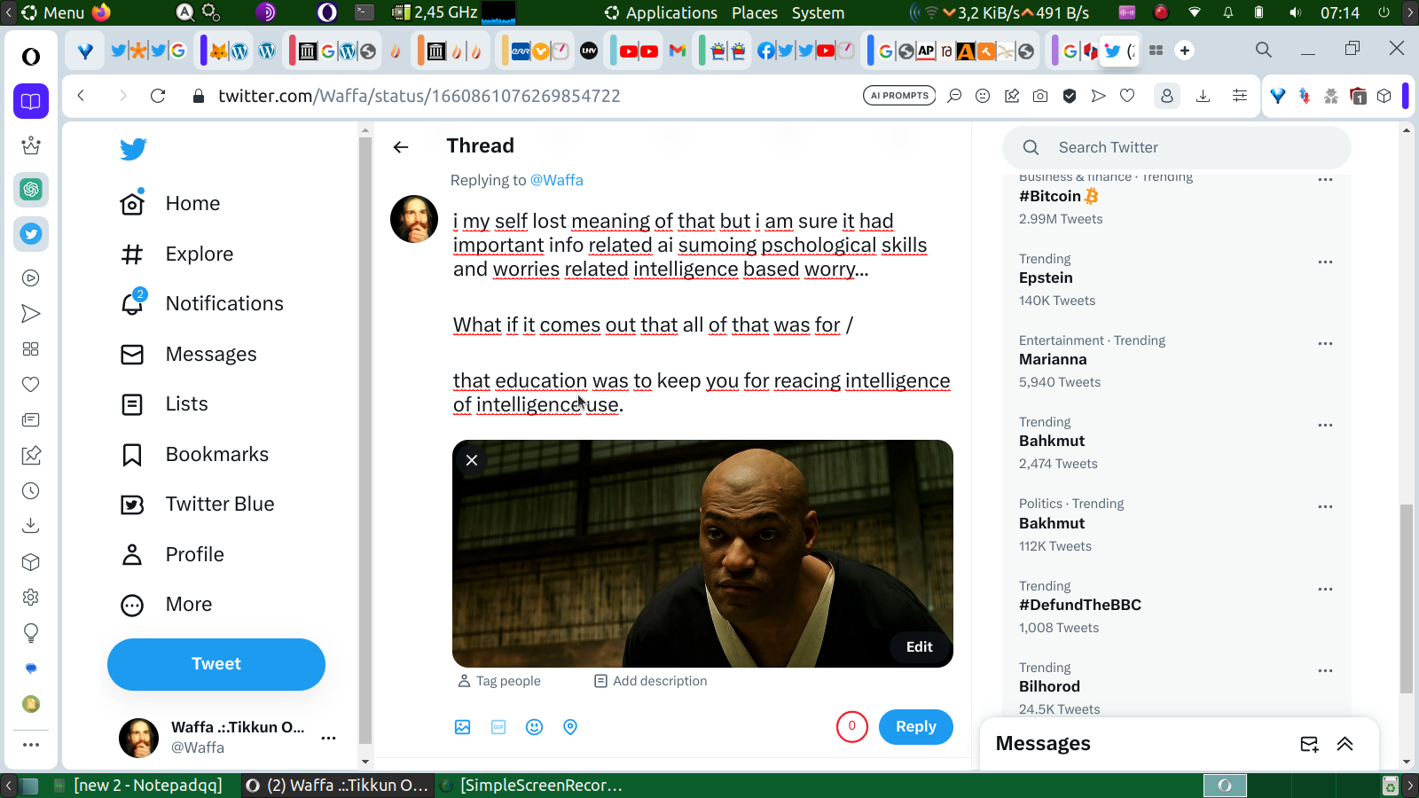Add a photo to the reply
The height and width of the screenshot is (798, 1419).
(463, 727)
